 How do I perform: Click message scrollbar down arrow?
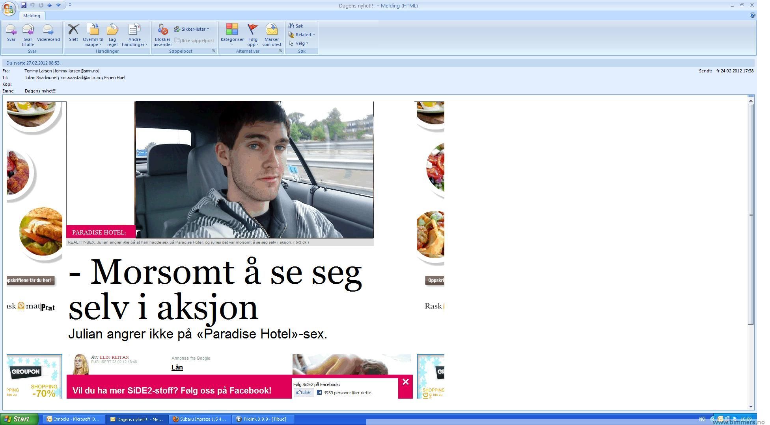pyautogui.click(x=751, y=407)
